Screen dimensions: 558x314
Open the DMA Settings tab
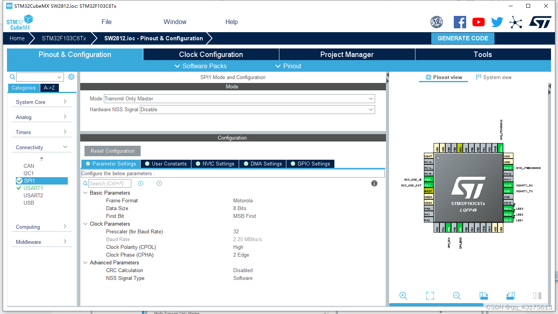263,164
